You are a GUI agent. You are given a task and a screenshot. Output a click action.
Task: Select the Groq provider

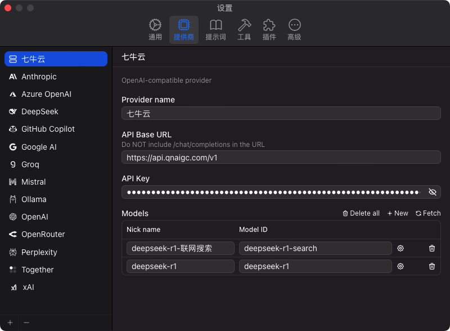coord(56,164)
